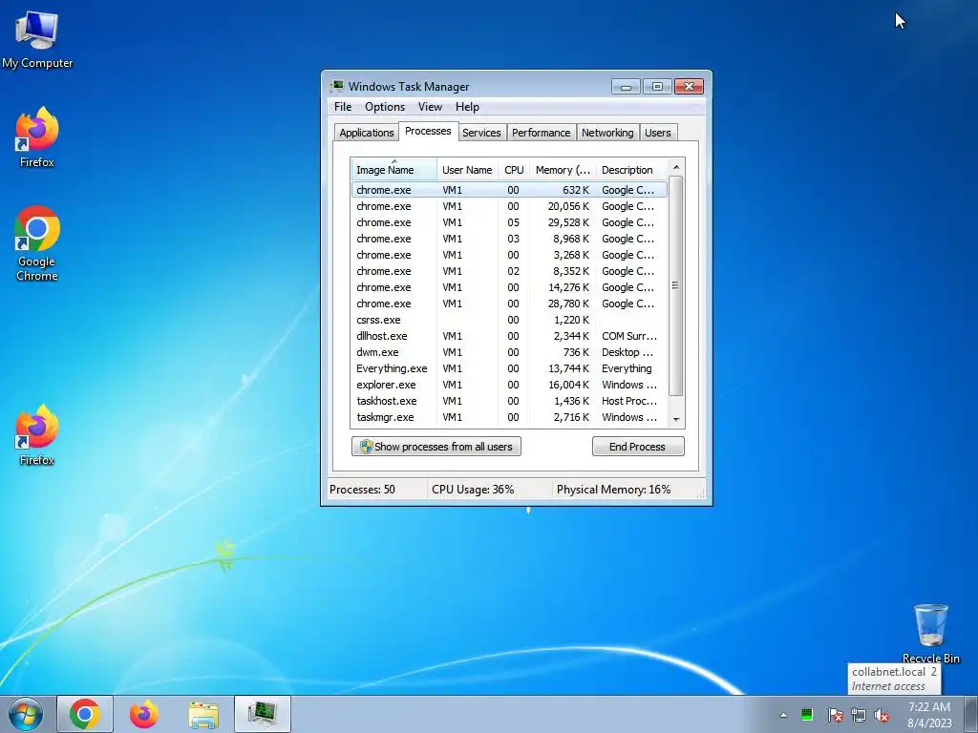Select chrome.exe row using 20,056 K
This screenshot has width=978, height=733.
click(509, 206)
